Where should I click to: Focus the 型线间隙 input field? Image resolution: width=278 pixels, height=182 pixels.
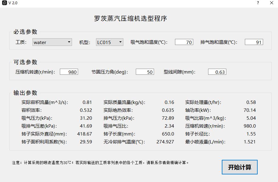click(217, 72)
